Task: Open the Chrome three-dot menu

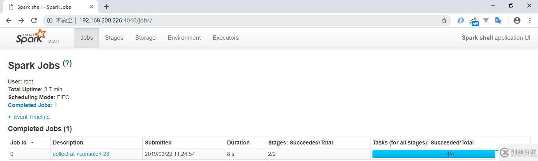Action: pyautogui.click(x=529, y=20)
